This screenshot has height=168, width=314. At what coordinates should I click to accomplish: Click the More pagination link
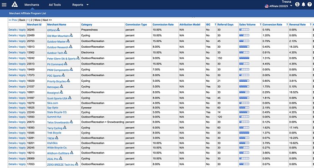[x=37, y=20]
